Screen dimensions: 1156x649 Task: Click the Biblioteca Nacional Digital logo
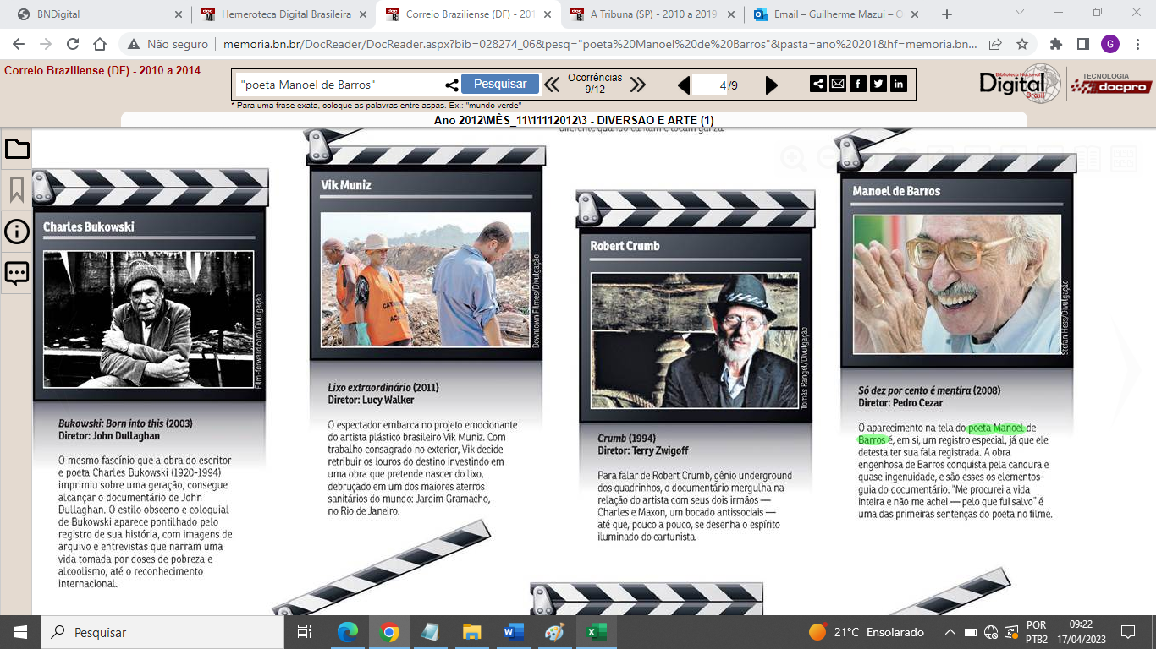pyautogui.click(x=1021, y=83)
